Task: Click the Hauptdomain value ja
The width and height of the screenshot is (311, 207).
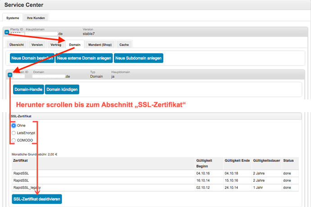Action: 113,77
